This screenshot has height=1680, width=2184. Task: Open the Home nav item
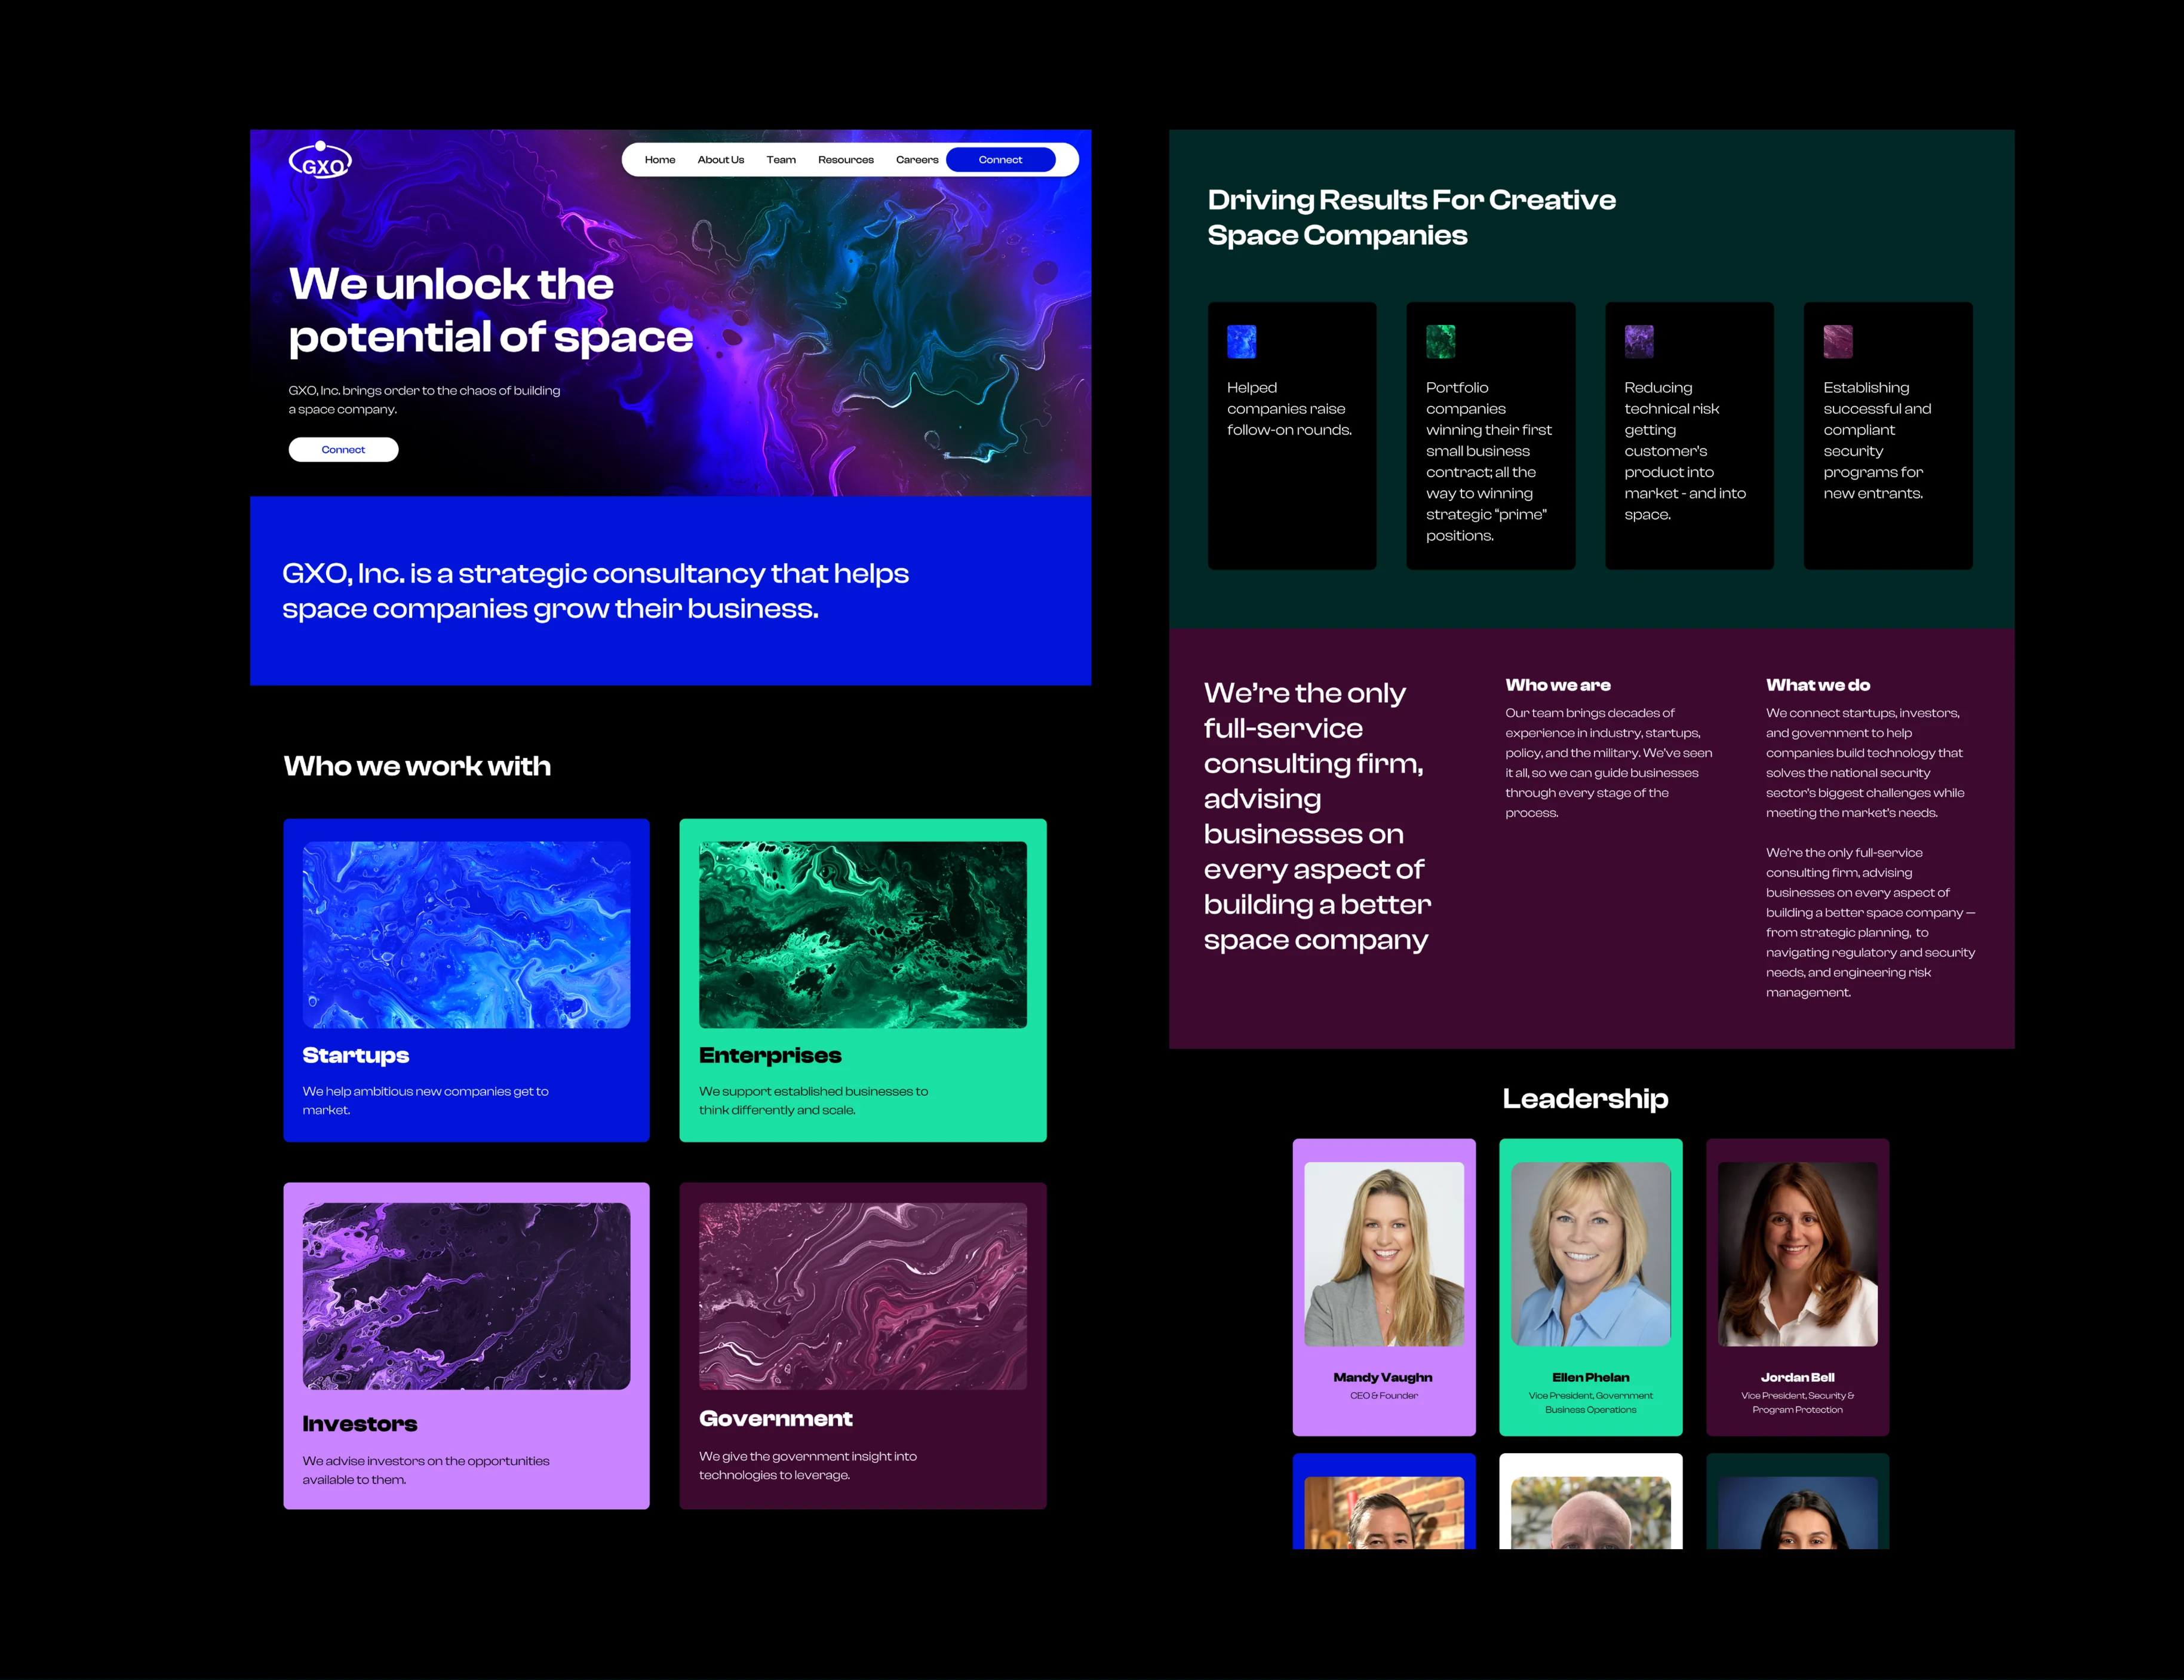point(660,160)
